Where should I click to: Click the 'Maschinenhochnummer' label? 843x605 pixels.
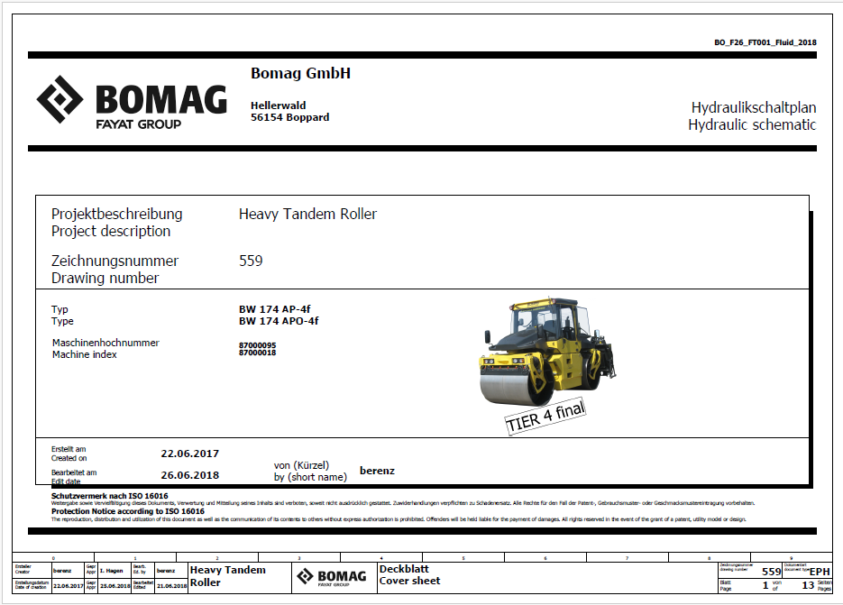pos(105,343)
